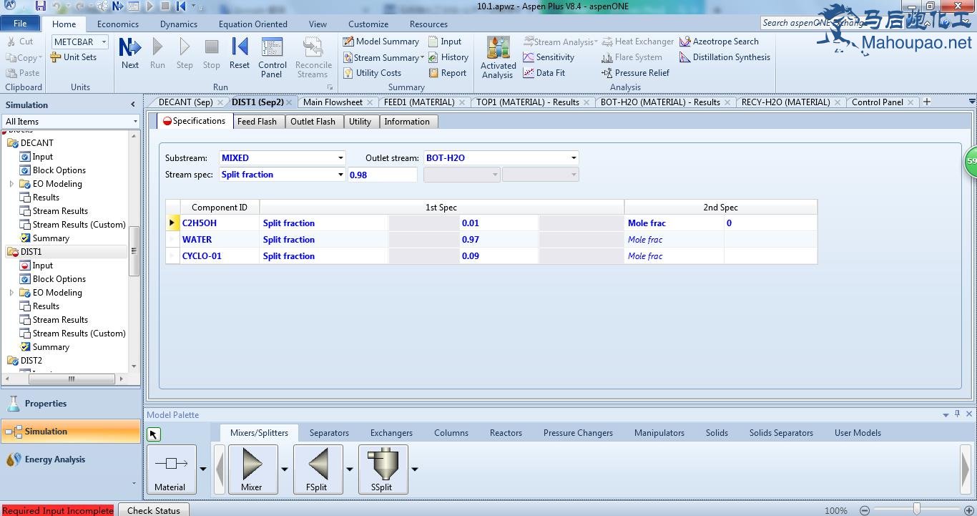Screen dimensions: 977x516
Task: Switch to the Economics ribbon tab
Action: point(118,24)
